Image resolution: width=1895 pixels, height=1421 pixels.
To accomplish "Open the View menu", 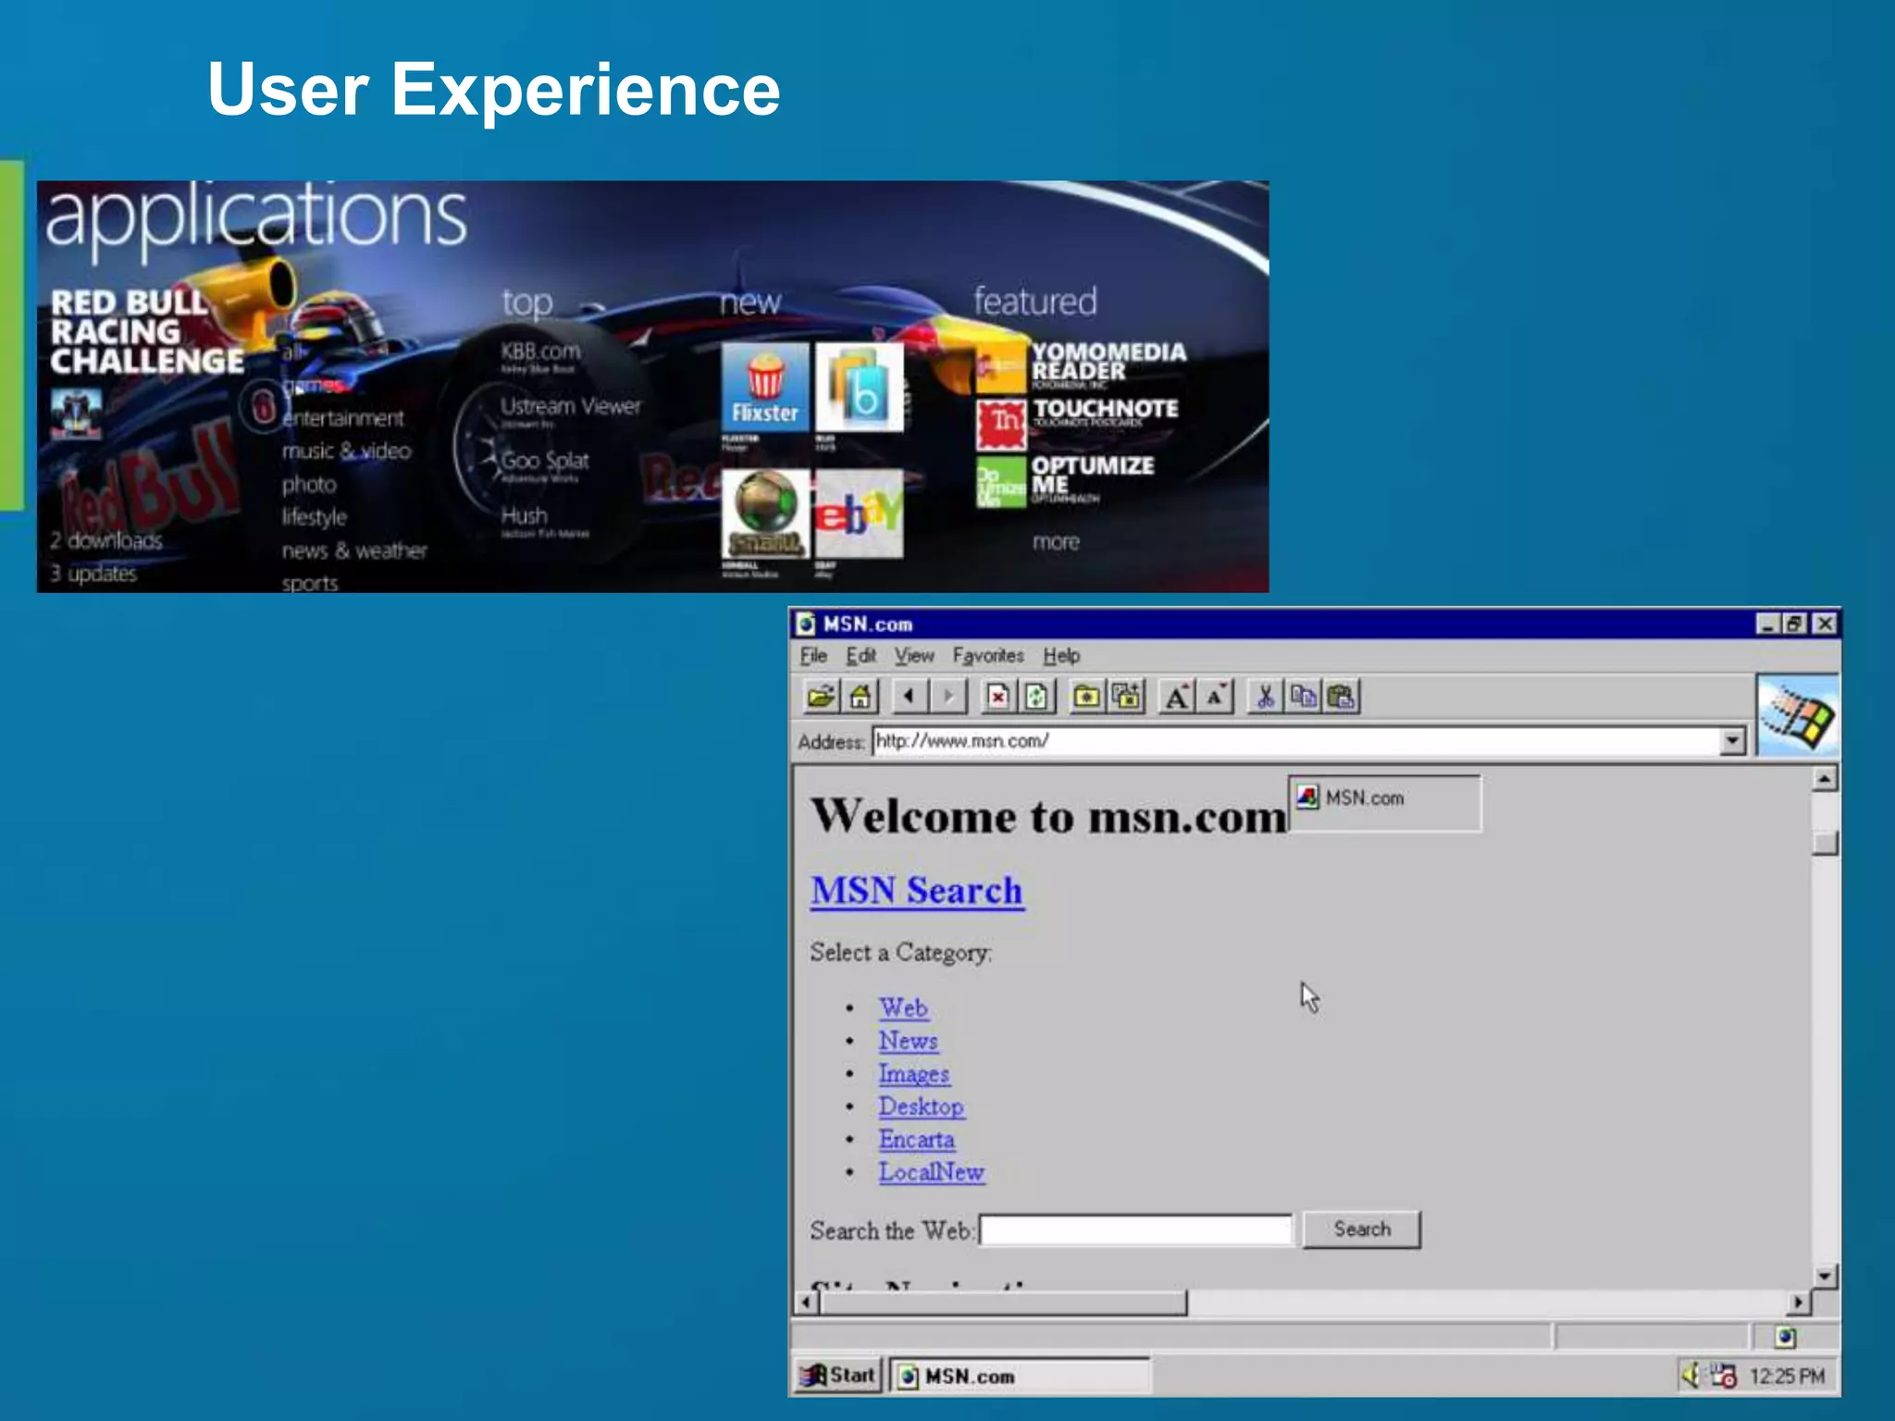I will click(914, 656).
